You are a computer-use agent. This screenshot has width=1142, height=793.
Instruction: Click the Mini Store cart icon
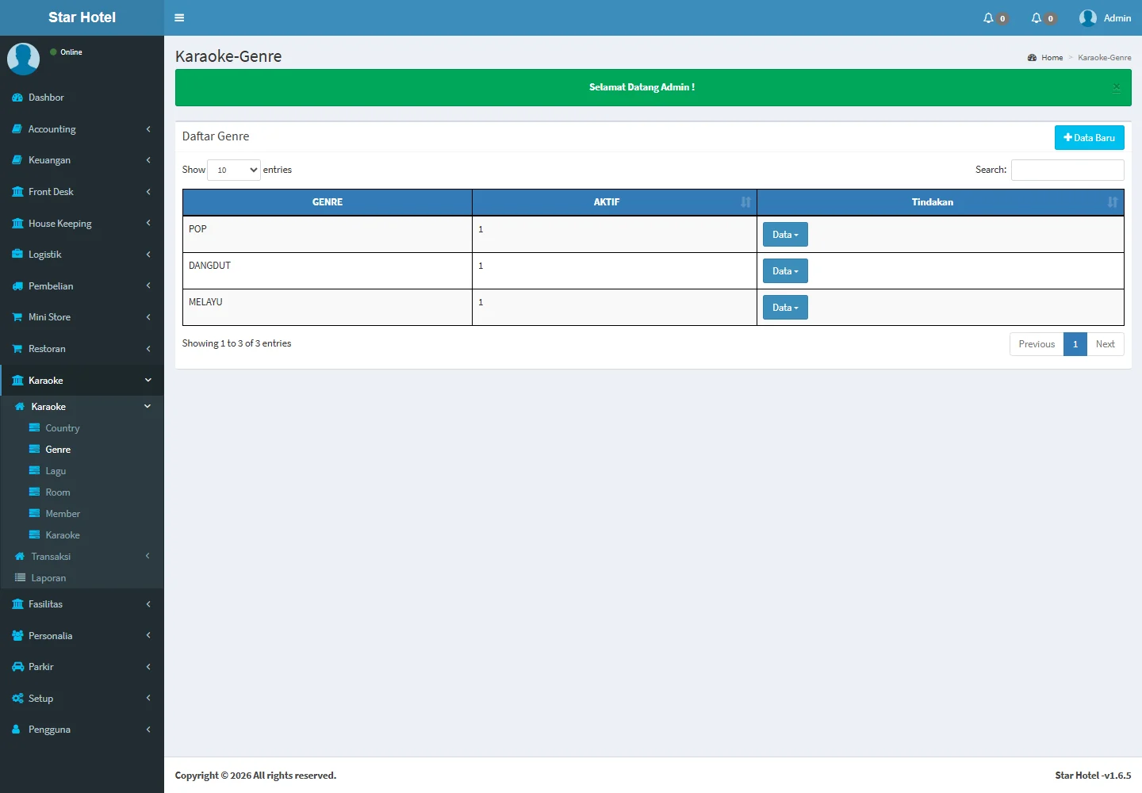coord(17,317)
